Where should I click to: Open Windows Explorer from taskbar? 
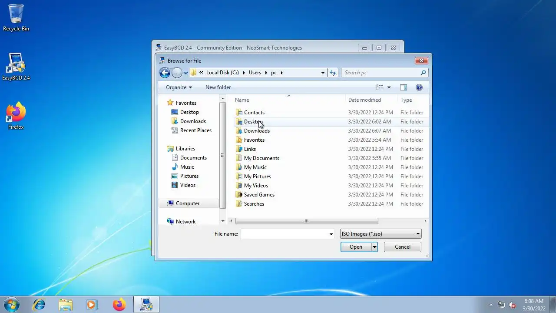(x=66, y=304)
